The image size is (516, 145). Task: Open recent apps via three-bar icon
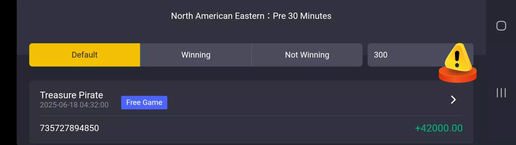pyautogui.click(x=501, y=93)
